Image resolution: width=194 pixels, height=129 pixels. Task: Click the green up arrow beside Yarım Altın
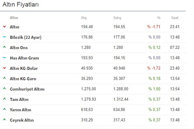(5, 109)
